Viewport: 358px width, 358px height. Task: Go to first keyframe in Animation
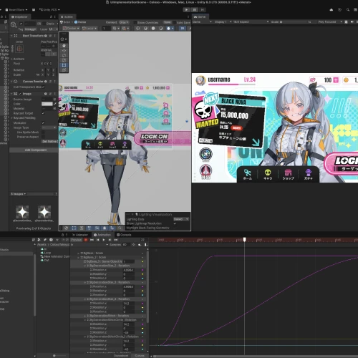pyautogui.click(x=92, y=240)
